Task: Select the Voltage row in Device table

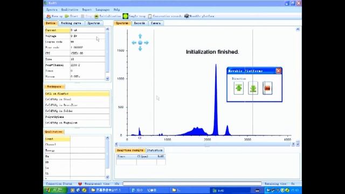Action: click(x=75, y=36)
